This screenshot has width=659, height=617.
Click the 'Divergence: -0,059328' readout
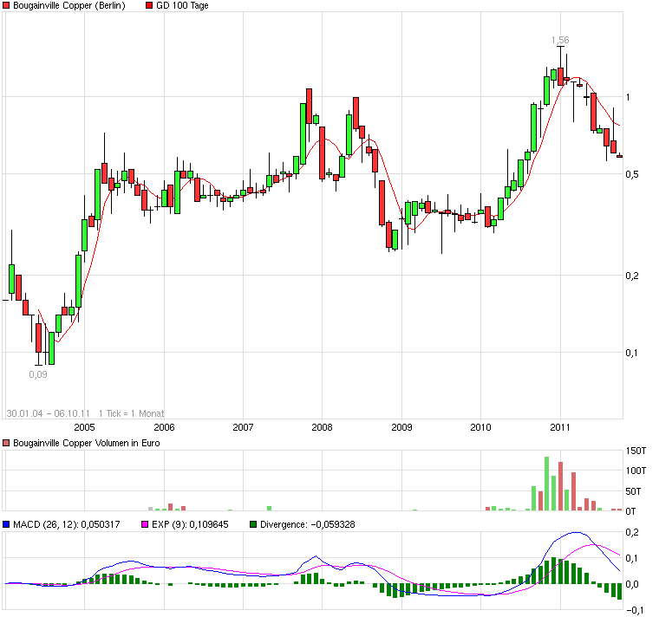308,524
